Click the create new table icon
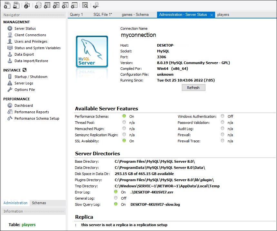The height and width of the screenshot is (231, 277). tap(47, 5)
